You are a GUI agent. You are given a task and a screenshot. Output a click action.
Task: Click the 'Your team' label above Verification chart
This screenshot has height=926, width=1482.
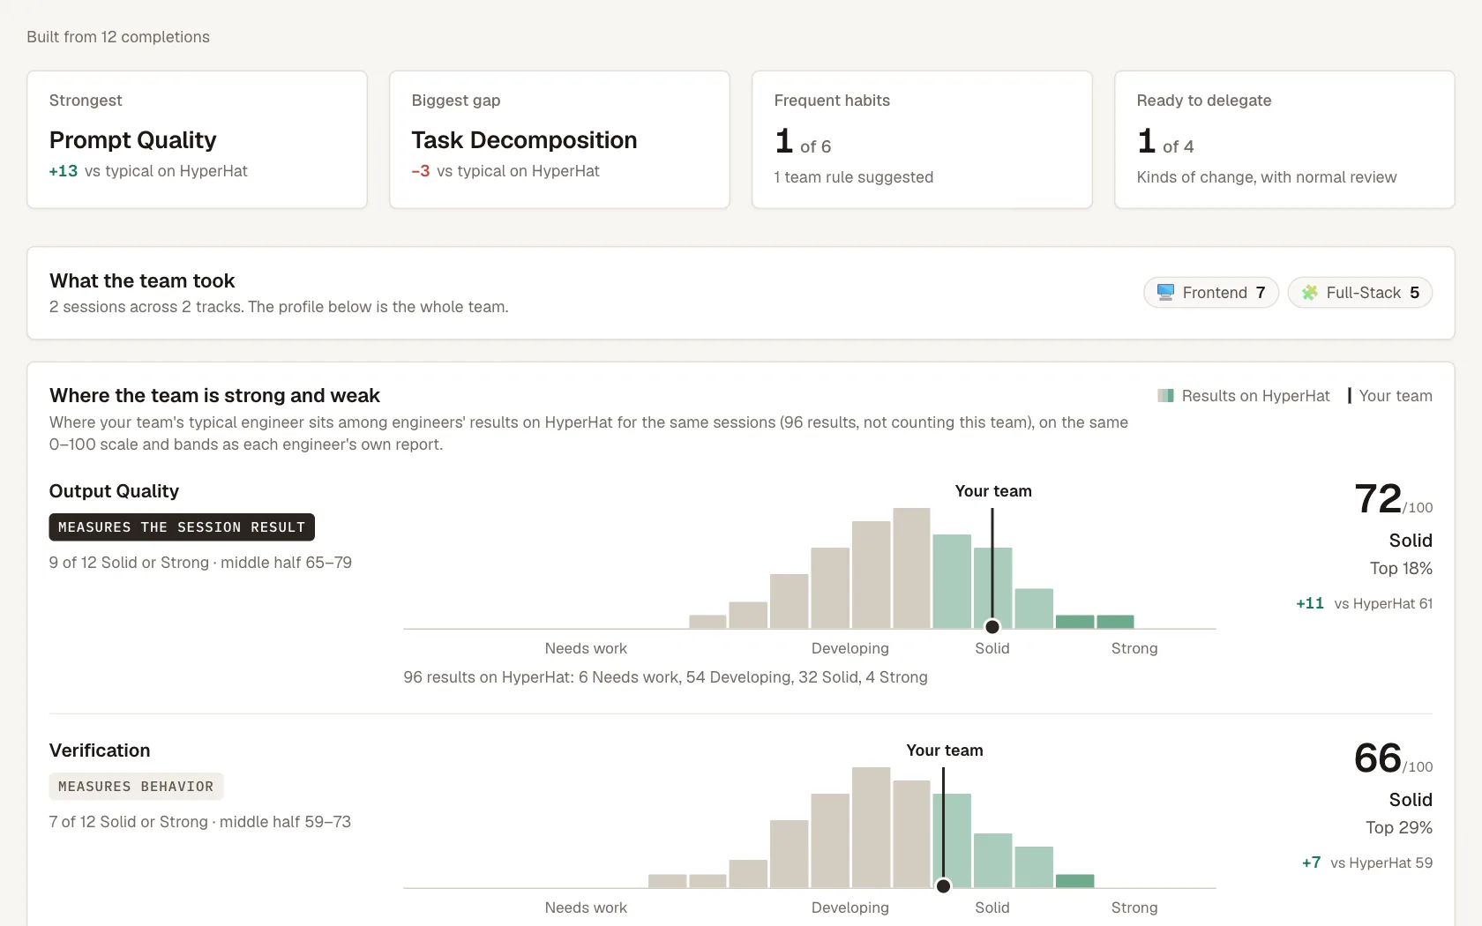[945, 751]
